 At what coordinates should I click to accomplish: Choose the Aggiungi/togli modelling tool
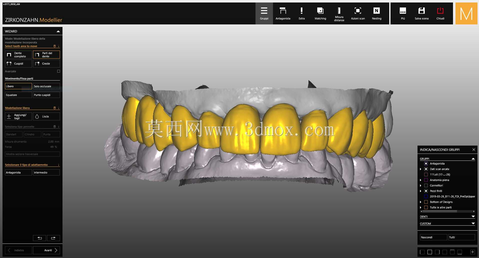[18, 116]
